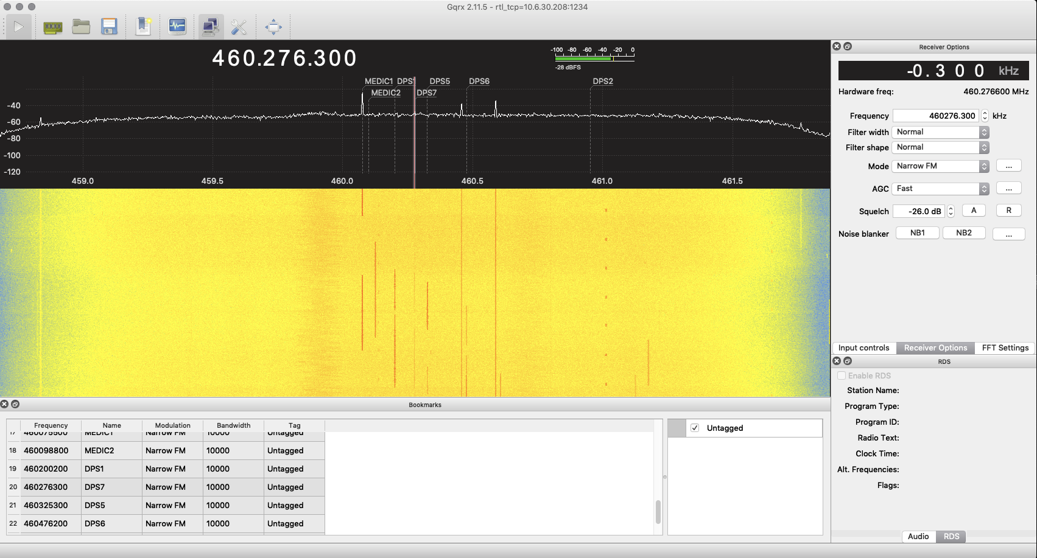Image resolution: width=1037 pixels, height=558 pixels.
Task: Click the Frequency column header in Bookmarks
Action: [x=51, y=425]
